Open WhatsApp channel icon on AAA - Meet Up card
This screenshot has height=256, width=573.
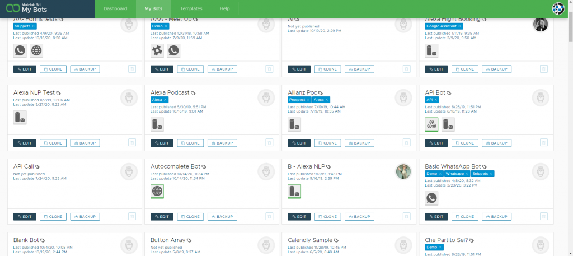tap(173, 51)
